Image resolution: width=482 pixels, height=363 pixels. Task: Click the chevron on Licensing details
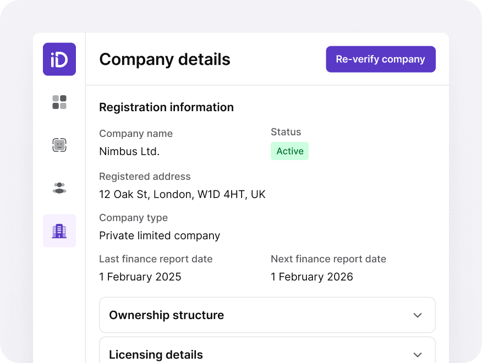coord(418,355)
